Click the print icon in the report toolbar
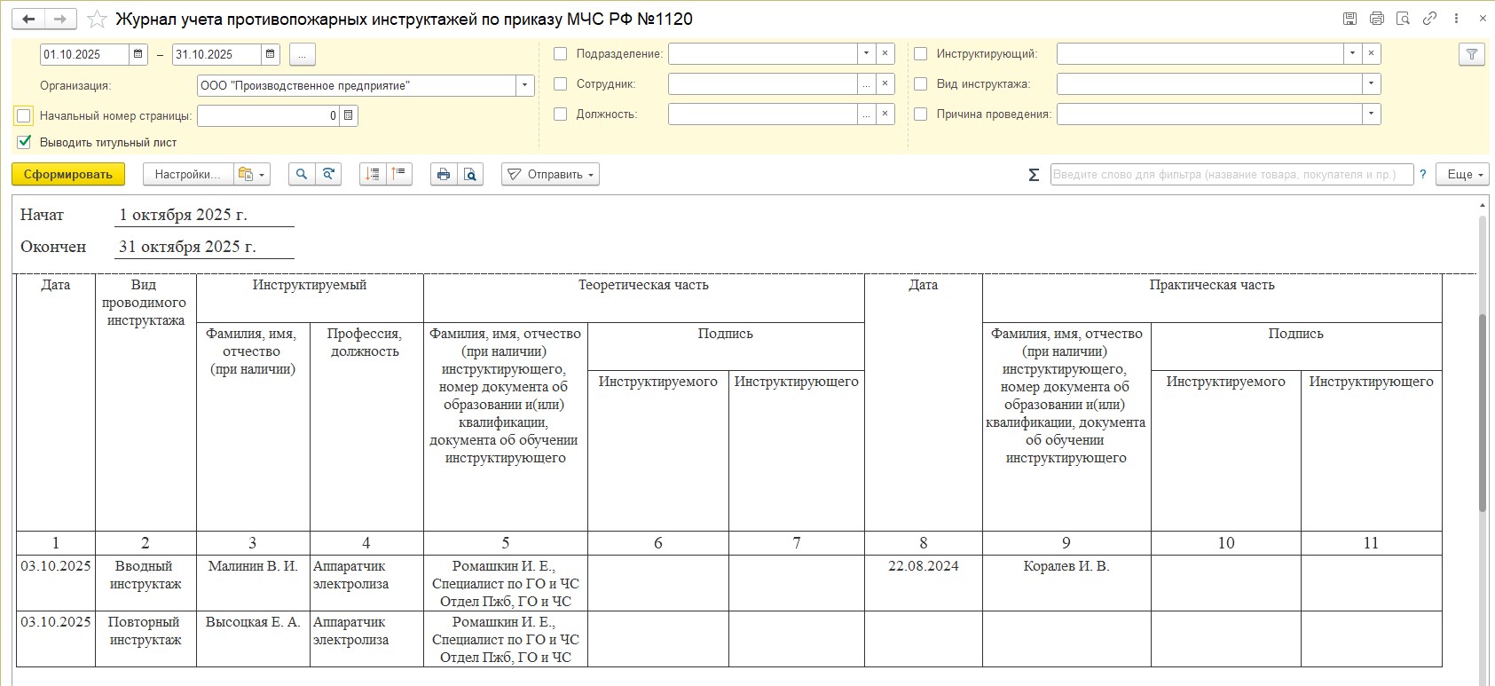Image resolution: width=1495 pixels, height=686 pixels. click(x=443, y=175)
